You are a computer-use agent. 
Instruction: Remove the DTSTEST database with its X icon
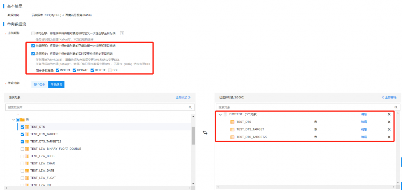pos(389,114)
